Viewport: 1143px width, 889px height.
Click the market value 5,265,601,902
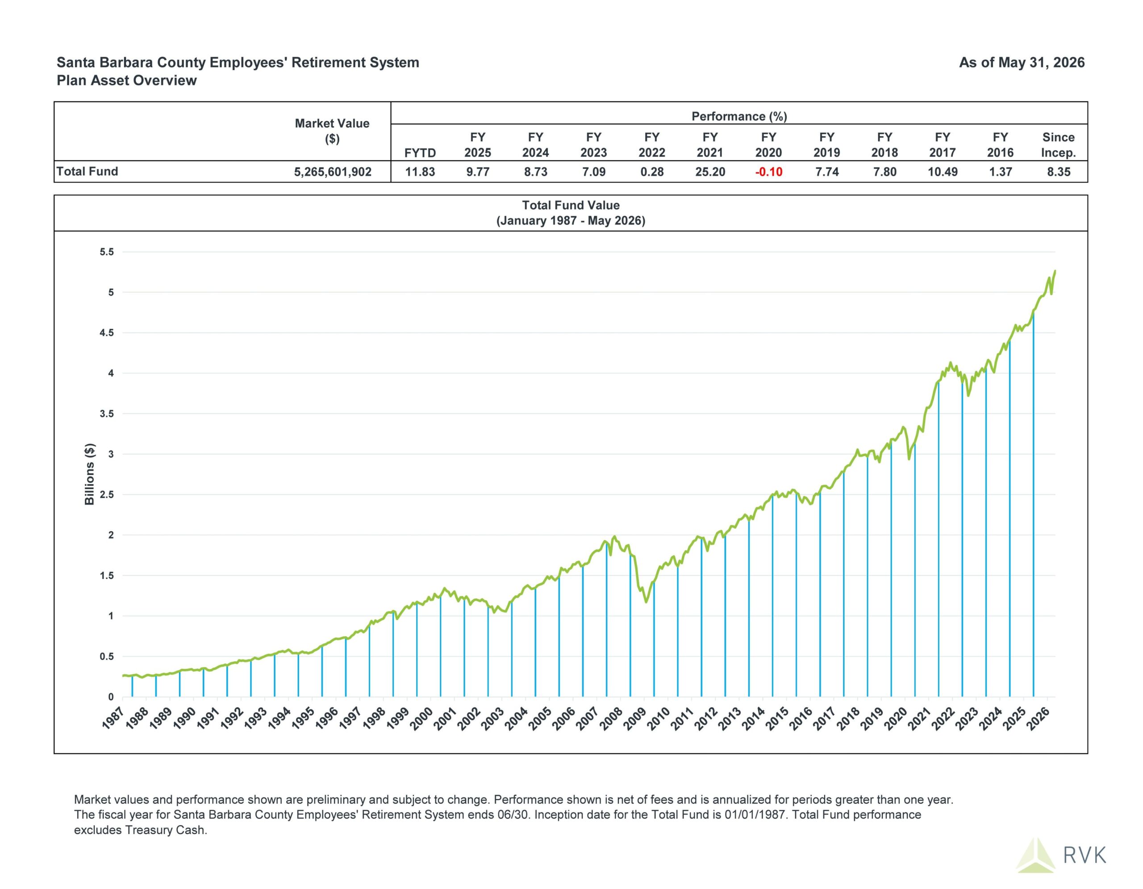333,172
